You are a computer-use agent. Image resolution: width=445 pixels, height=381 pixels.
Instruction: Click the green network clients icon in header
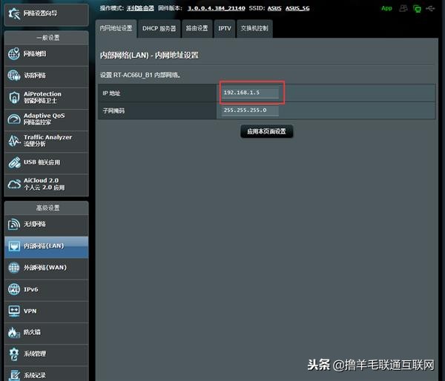[x=417, y=9]
